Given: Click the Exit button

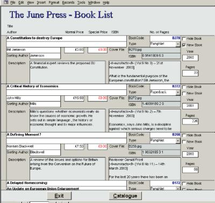Looking at the screenshot, I should tap(59, 196).
